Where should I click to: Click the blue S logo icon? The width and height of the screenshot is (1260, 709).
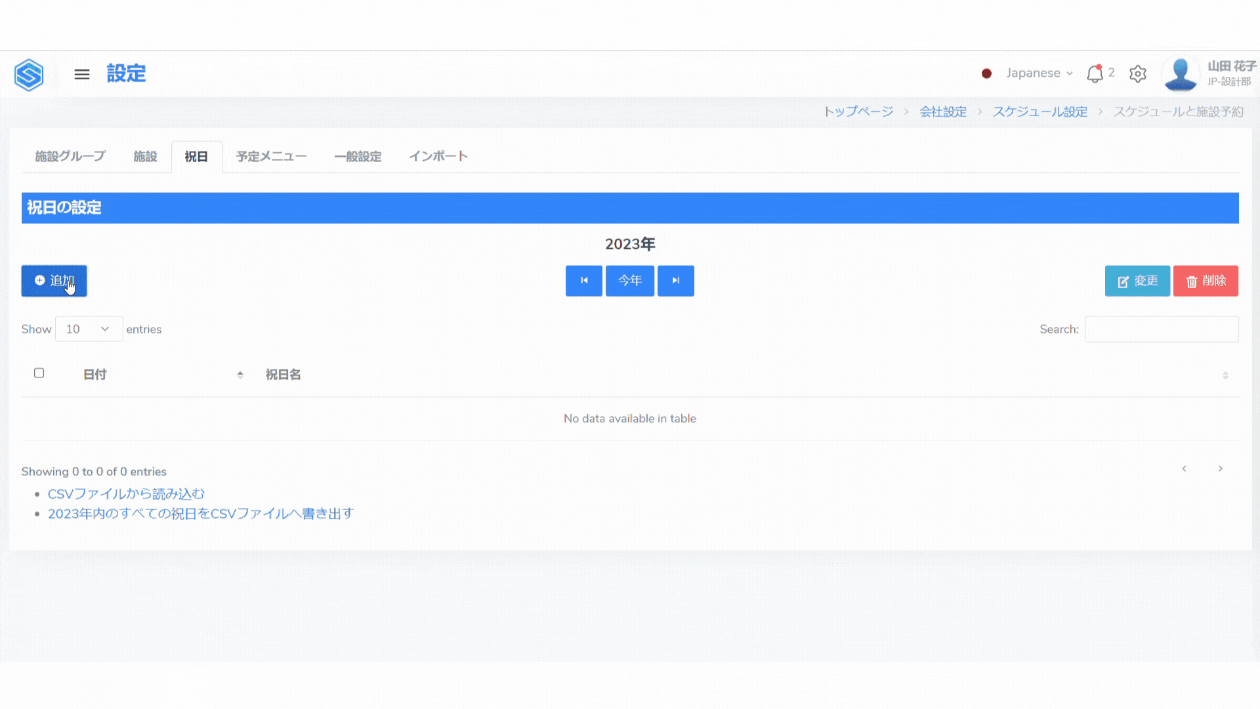click(29, 74)
